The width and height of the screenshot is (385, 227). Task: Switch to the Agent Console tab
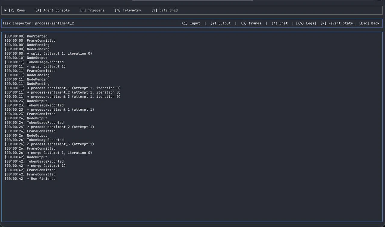(52, 10)
